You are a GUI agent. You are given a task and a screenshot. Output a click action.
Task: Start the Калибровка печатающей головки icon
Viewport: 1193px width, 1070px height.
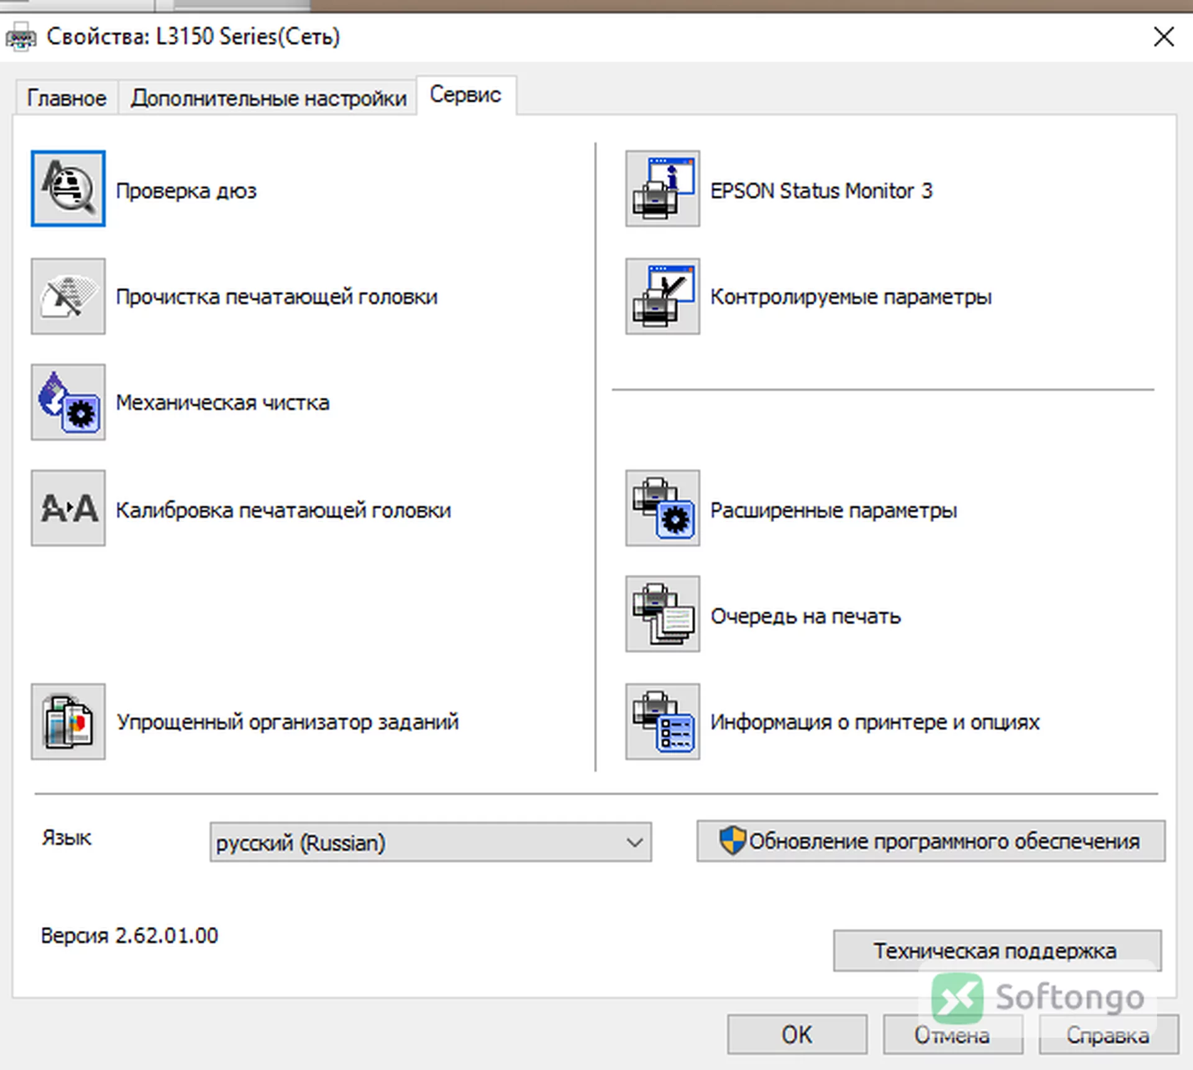tap(68, 508)
